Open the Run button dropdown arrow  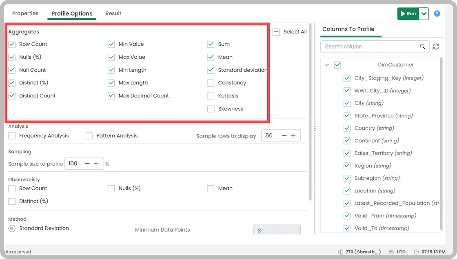click(424, 14)
